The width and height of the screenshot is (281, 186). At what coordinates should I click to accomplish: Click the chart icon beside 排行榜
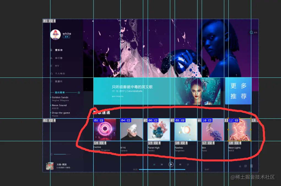[x=51, y=58]
